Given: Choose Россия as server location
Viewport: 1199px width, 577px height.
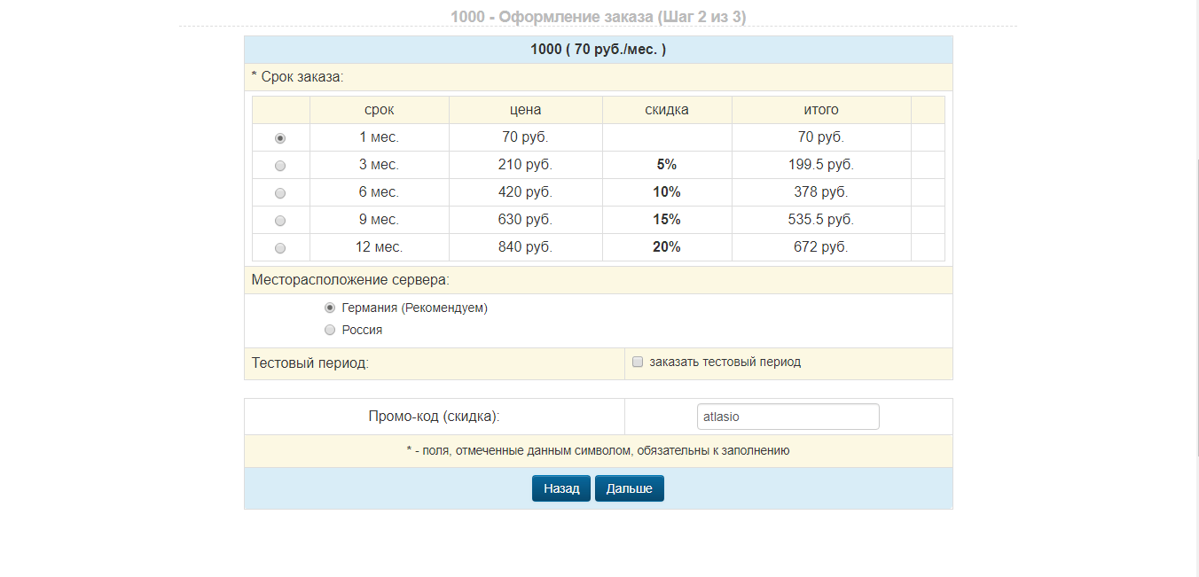Looking at the screenshot, I should click(x=330, y=331).
